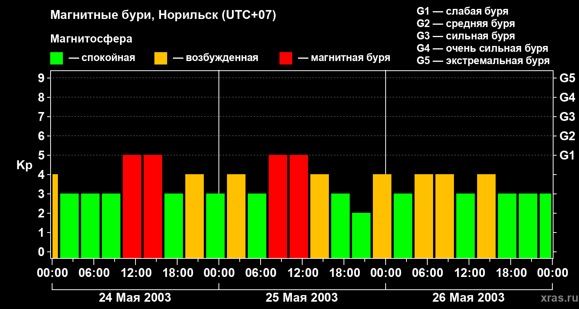The height and width of the screenshot is (309, 579).
Task: Click the orange 'возбужденная' legend swatch
Action: (161, 58)
